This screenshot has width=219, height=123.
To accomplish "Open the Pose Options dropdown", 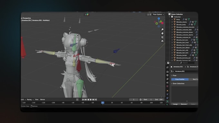I will click(x=158, y=14).
